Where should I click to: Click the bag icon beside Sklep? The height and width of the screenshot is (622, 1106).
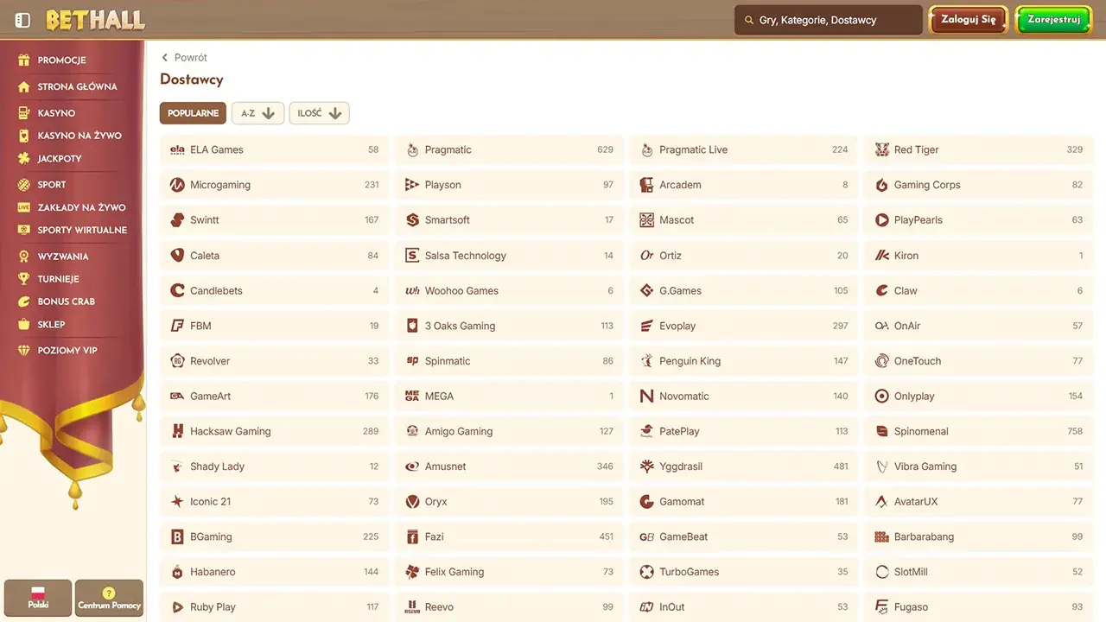(23, 324)
